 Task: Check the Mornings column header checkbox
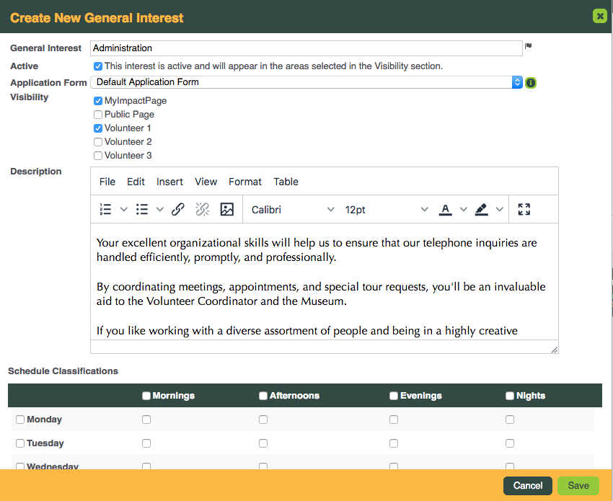(146, 396)
